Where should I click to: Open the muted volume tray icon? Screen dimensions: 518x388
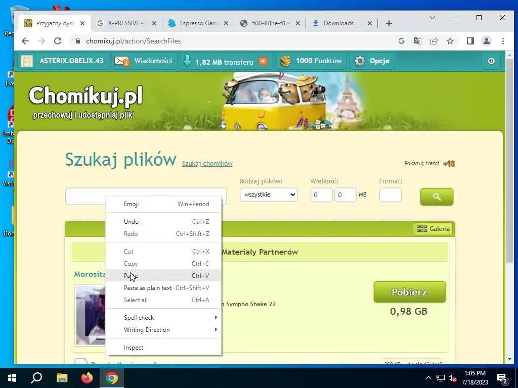(452, 378)
